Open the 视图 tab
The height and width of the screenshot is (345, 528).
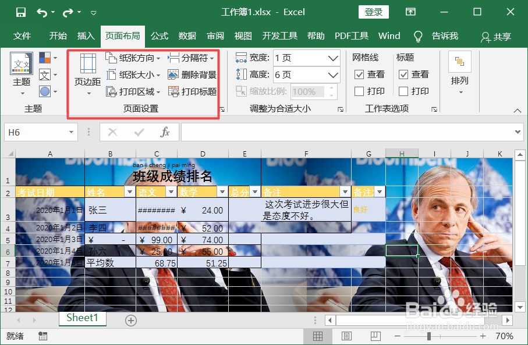[243, 35]
